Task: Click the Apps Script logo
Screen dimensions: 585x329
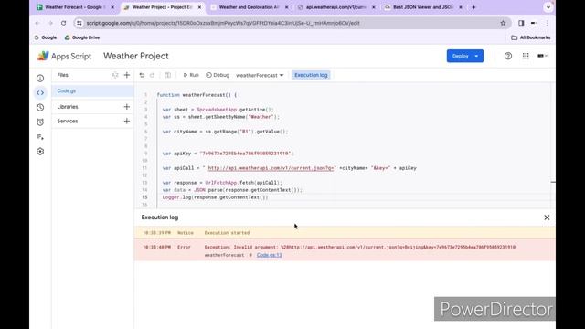Action: tap(64, 56)
